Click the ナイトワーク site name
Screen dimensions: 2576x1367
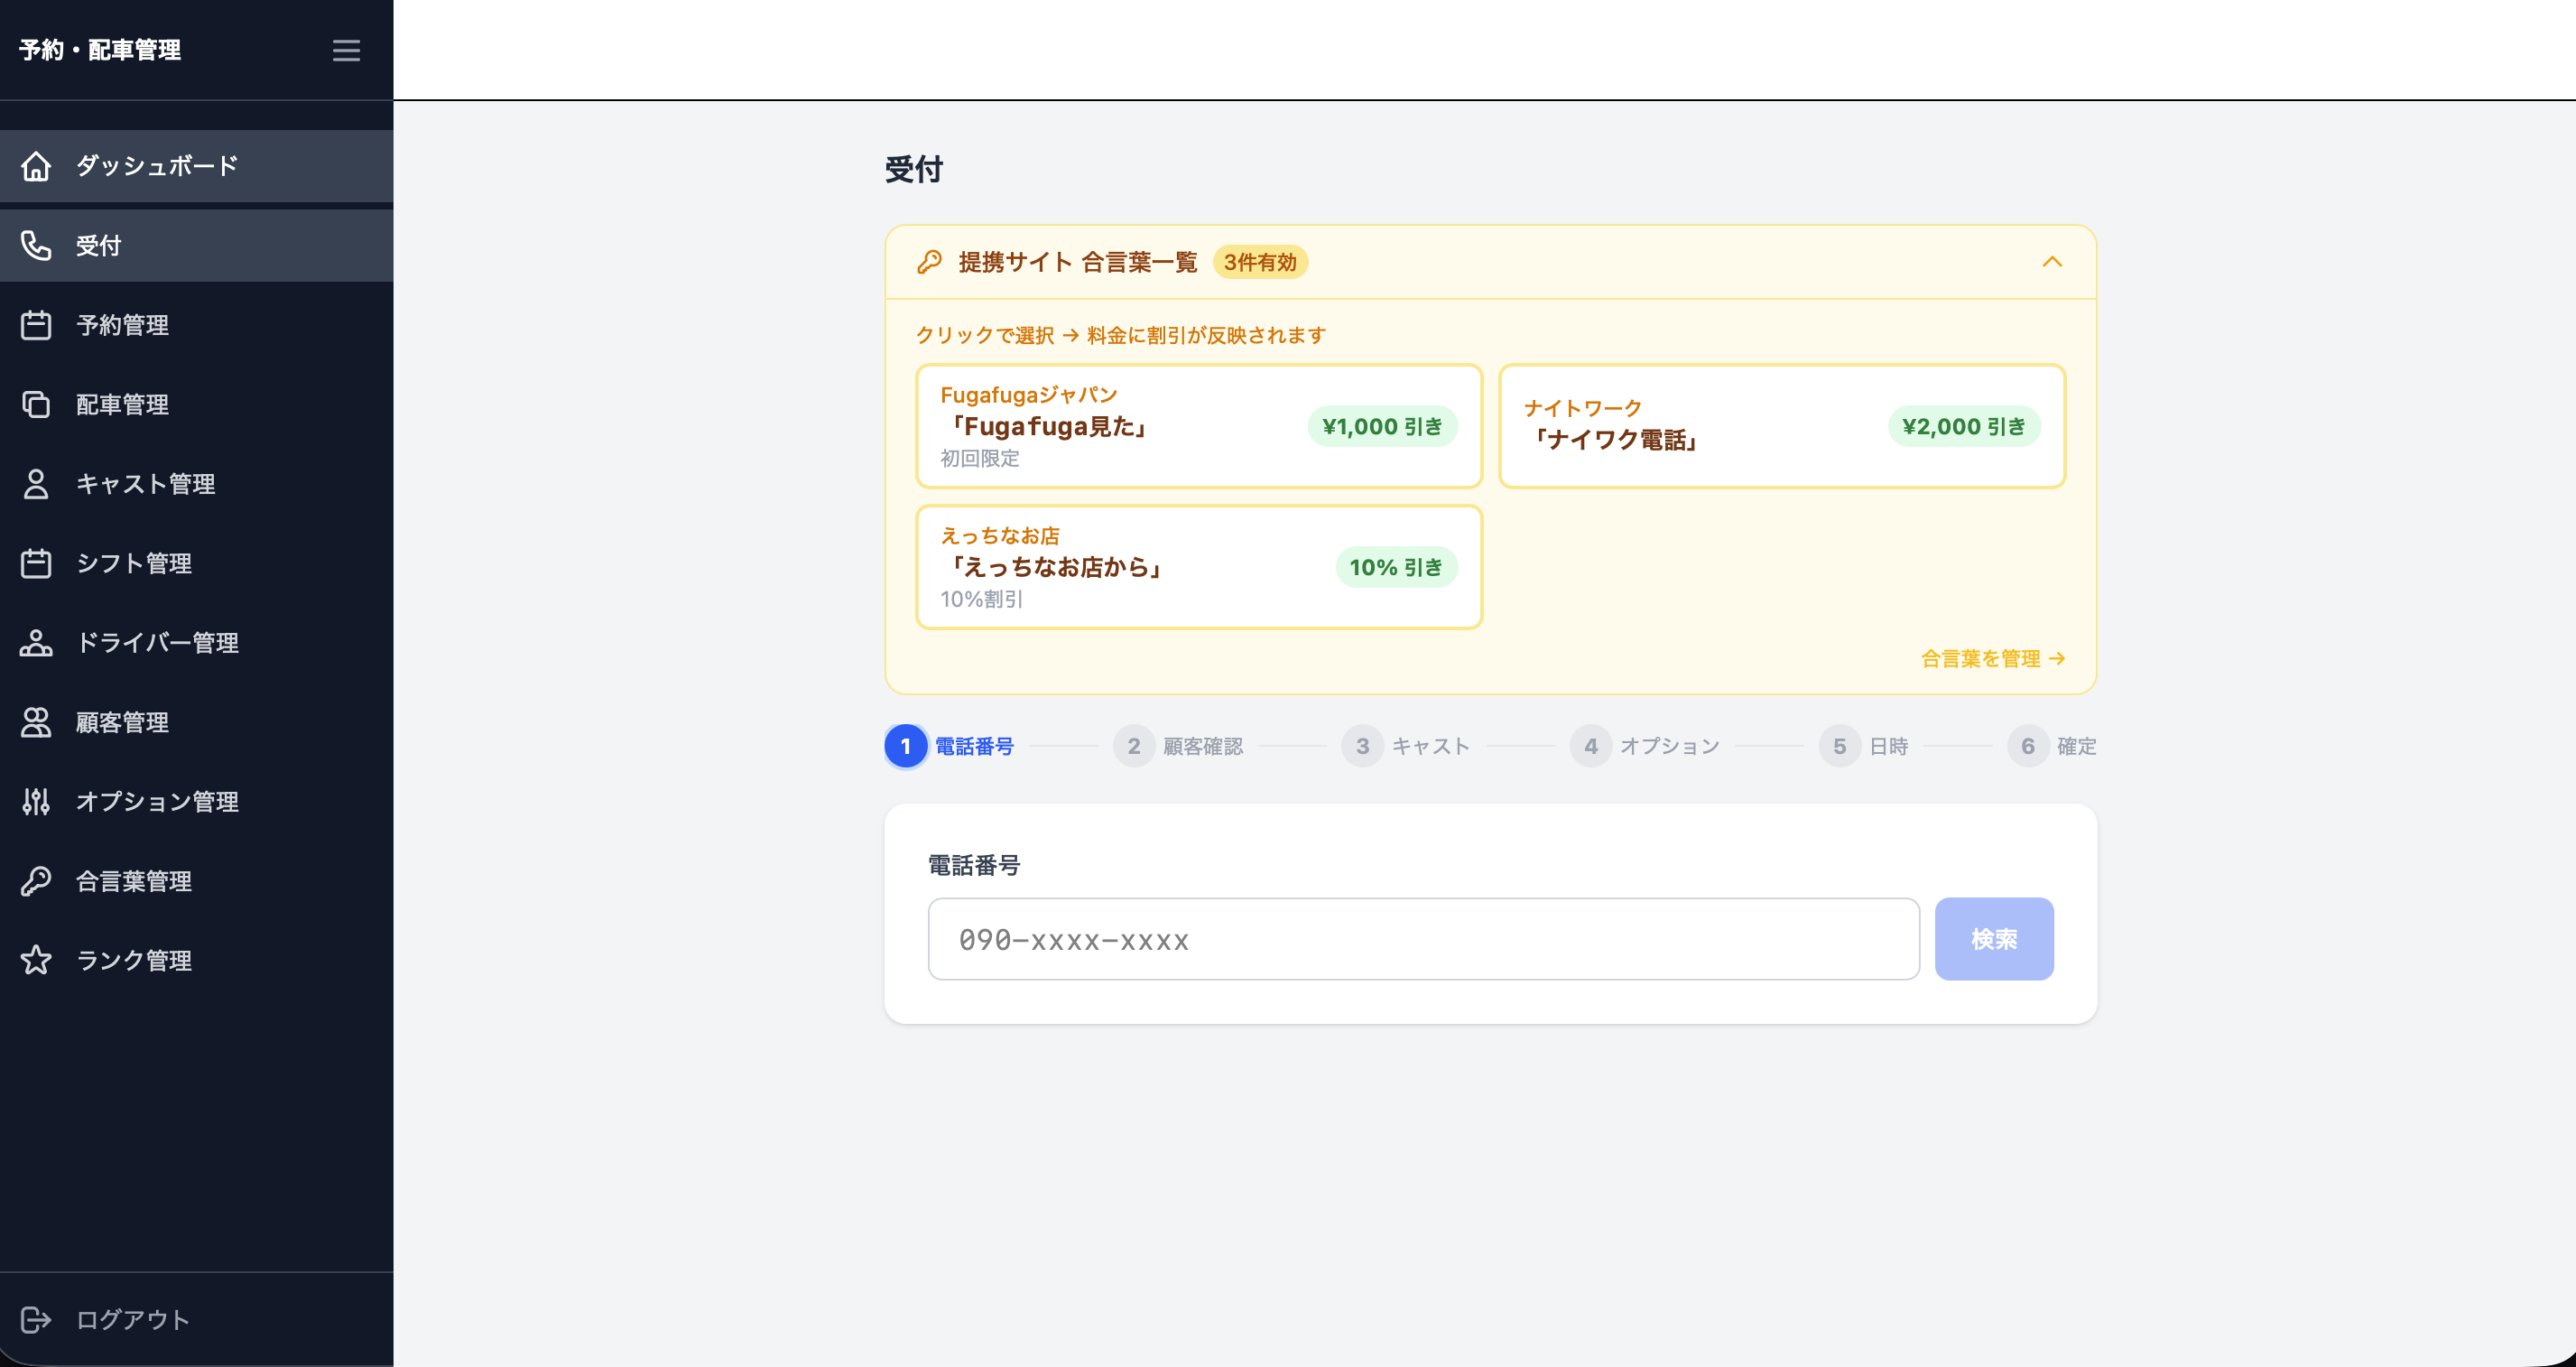coord(1583,408)
